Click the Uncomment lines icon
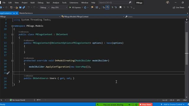This screenshot has height=106, width=189. (x=116, y=7)
